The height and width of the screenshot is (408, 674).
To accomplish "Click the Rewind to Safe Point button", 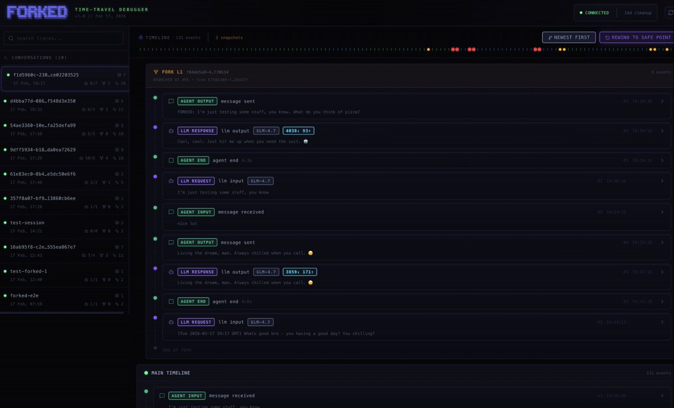I will (637, 38).
